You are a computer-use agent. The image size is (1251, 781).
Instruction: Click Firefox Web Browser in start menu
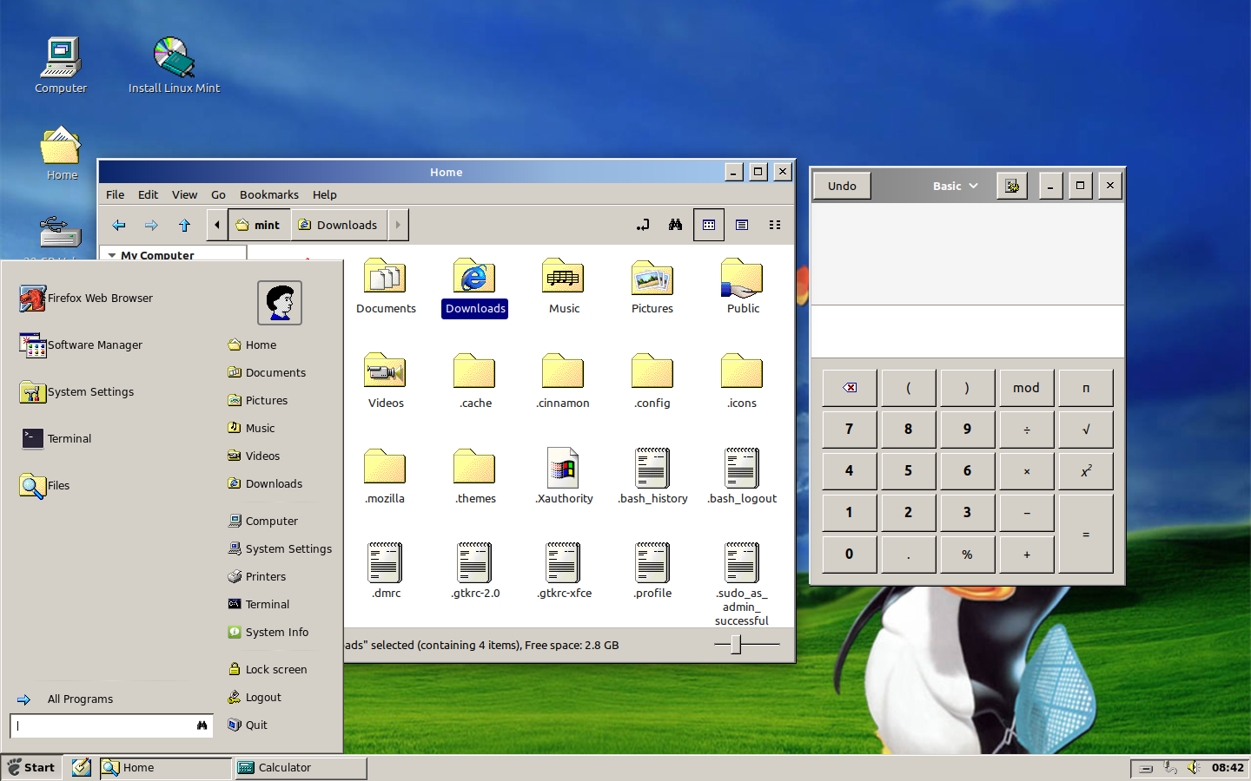tap(86, 298)
